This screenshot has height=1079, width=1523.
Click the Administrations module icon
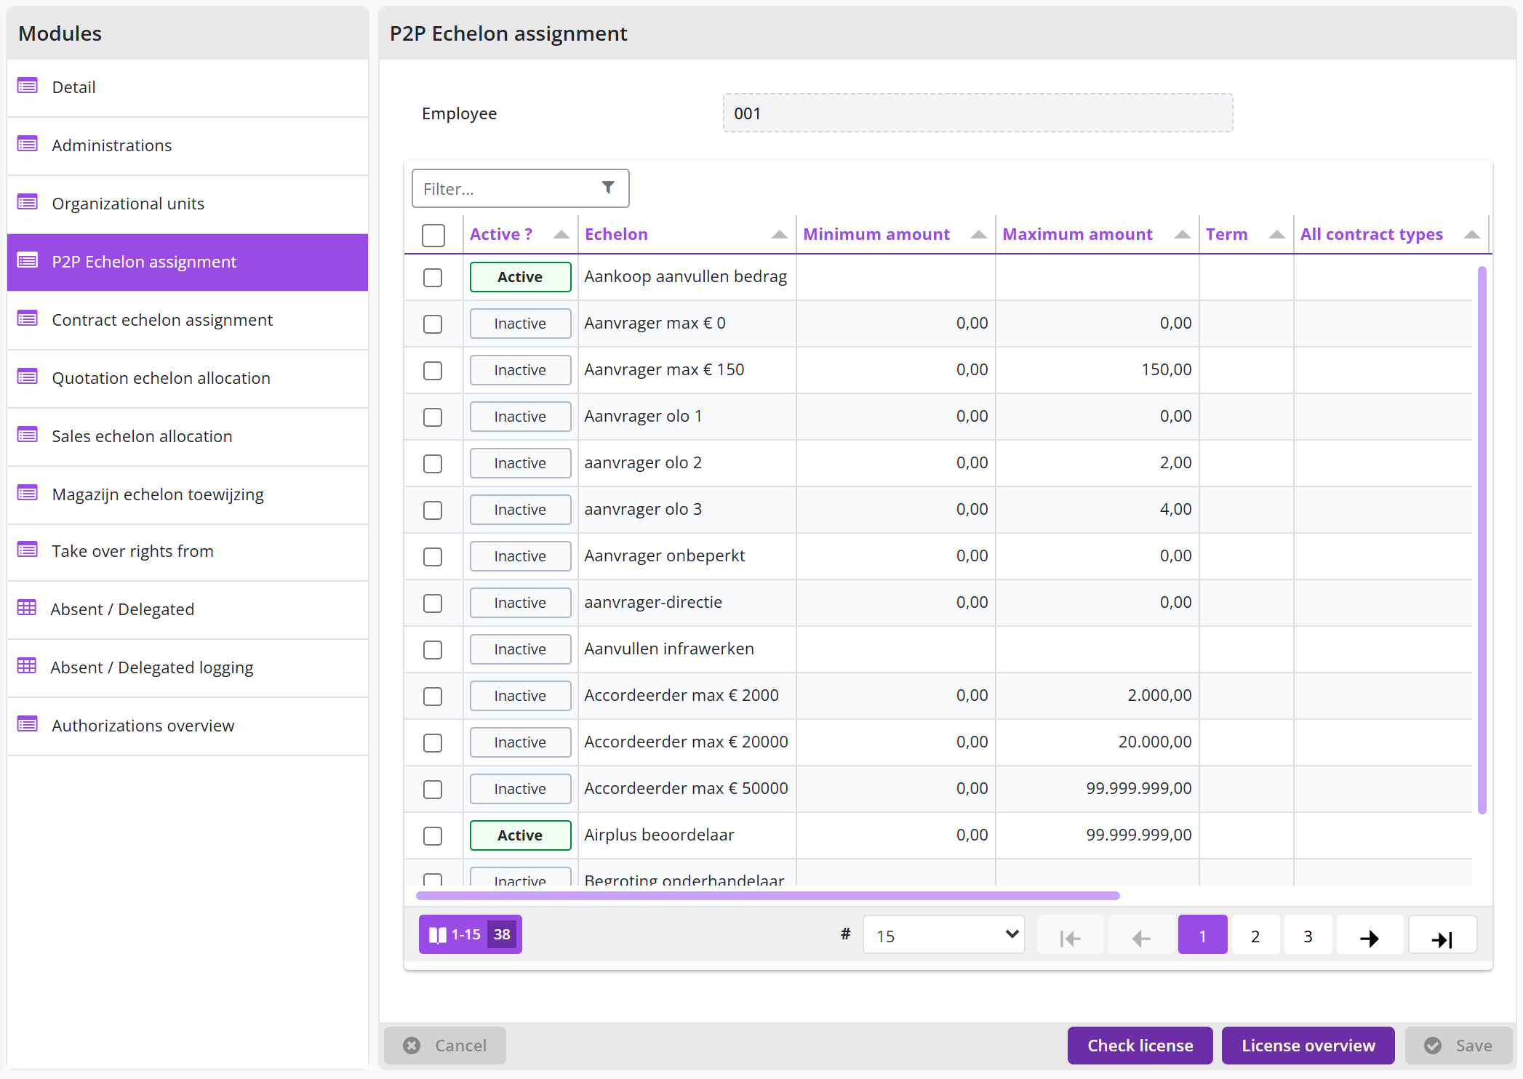click(x=28, y=145)
